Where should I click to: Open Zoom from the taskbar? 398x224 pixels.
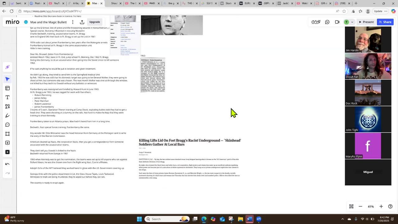coord(258,219)
